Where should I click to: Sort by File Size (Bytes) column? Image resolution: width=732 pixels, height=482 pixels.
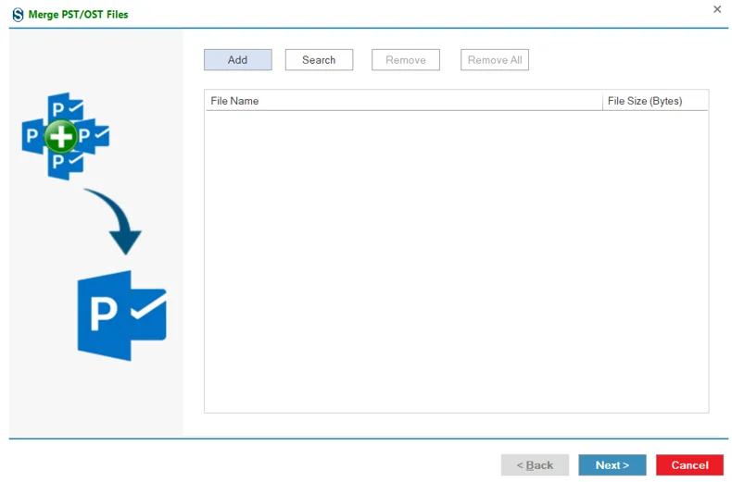coord(655,101)
